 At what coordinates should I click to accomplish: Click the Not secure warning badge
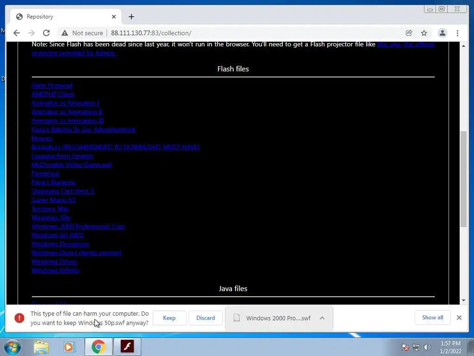[82, 33]
